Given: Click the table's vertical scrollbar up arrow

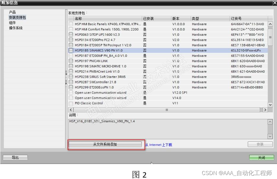Looking at the screenshot, I should tap(270, 24).
